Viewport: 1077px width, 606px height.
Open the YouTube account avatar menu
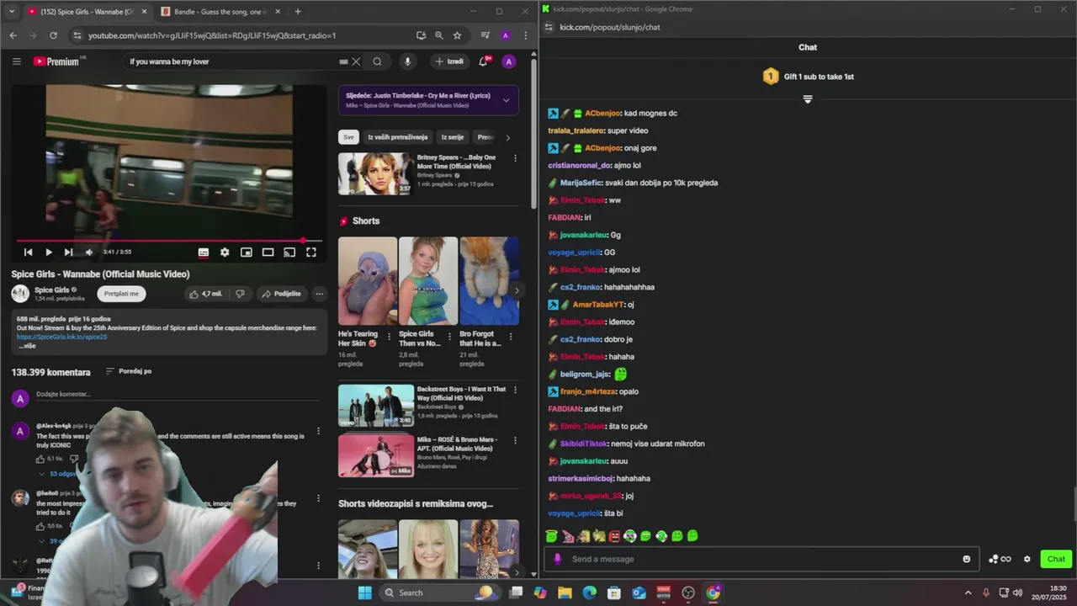508,61
